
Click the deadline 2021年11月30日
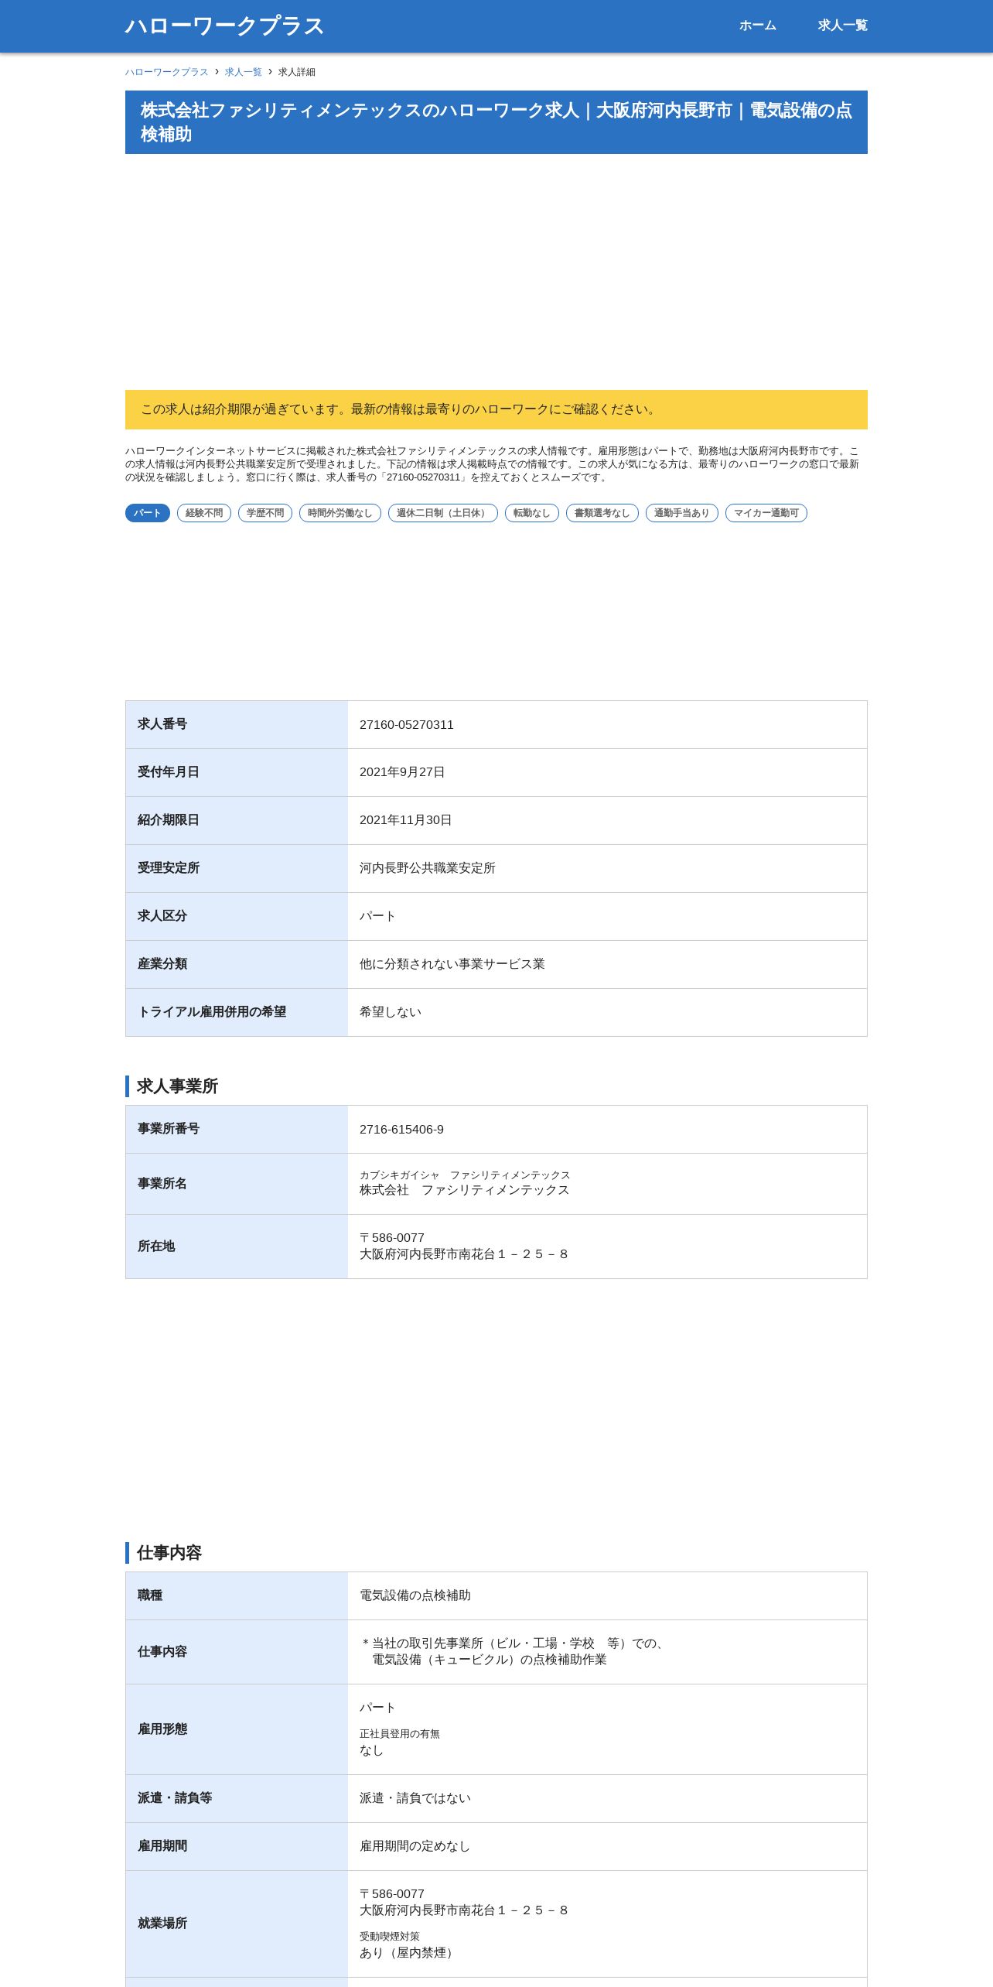coord(406,820)
